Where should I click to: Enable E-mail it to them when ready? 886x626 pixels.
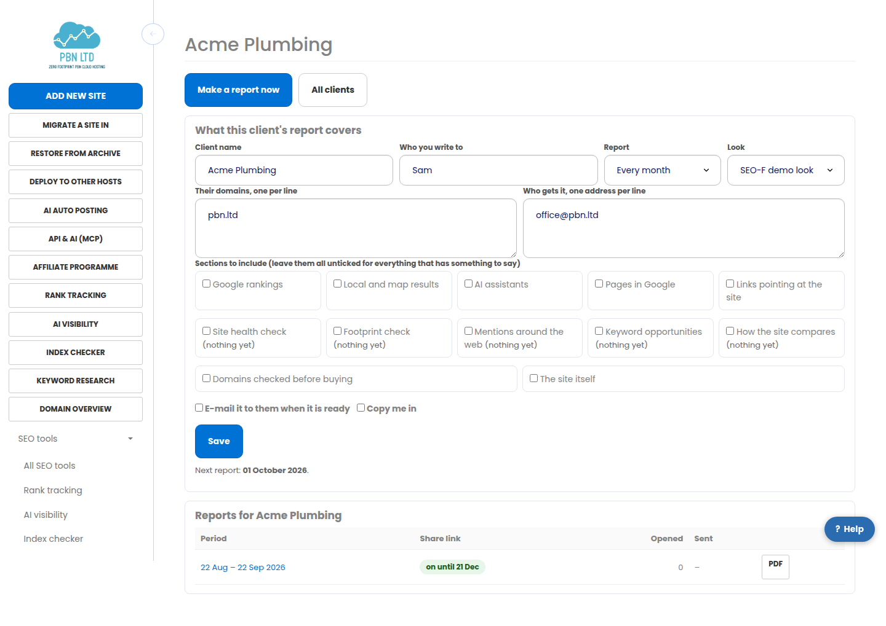[x=199, y=408]
